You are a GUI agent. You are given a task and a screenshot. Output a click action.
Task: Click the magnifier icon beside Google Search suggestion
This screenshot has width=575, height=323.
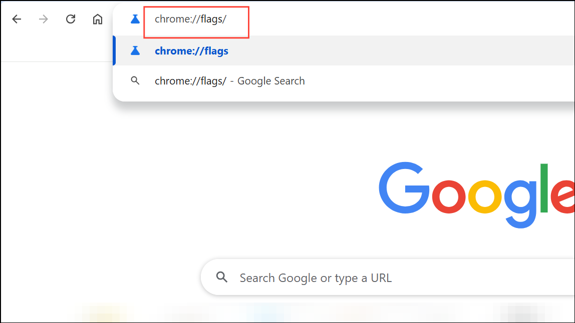[135, 80]
